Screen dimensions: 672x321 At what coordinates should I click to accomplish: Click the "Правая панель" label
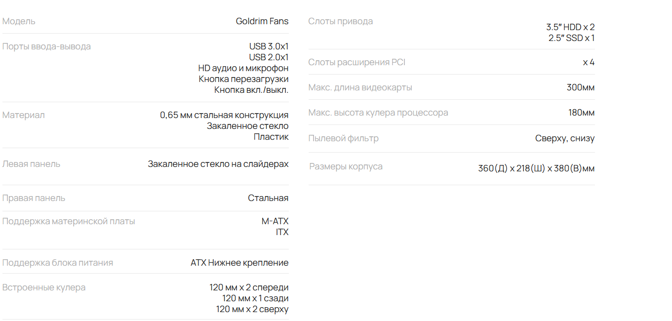(x=34, y=198)
